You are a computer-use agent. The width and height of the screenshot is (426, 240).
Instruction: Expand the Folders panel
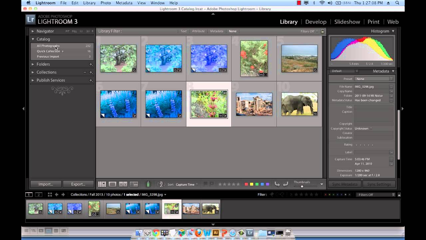pos(33,64)
